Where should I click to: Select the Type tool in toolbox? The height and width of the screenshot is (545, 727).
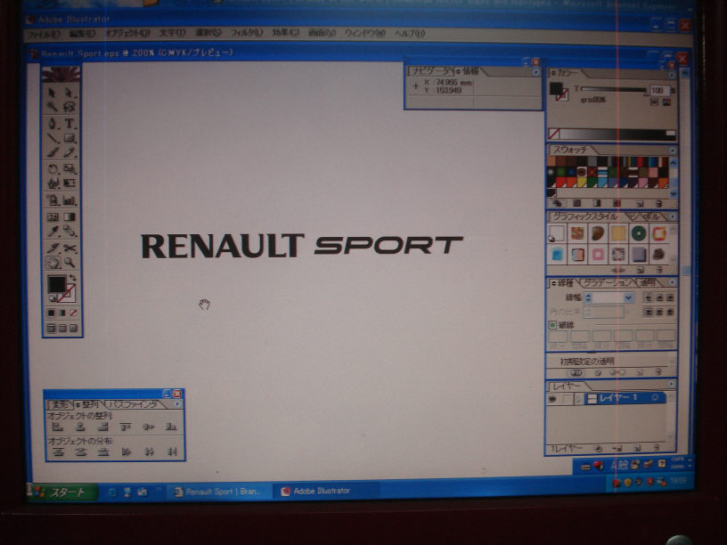[x=69, y=124]
